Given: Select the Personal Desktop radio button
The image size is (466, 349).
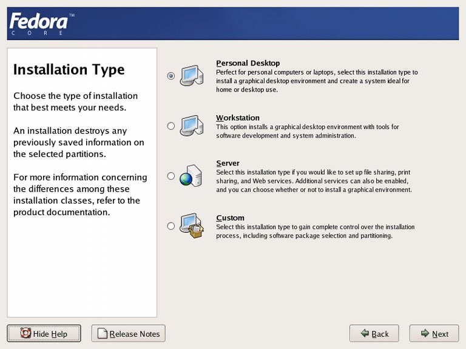Looking at the screenshot, I should [x=171, y=76].
